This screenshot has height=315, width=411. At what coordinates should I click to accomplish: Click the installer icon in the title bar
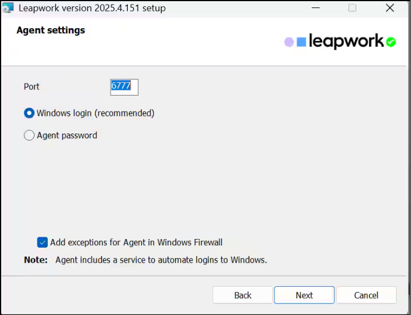pos(7,7)
